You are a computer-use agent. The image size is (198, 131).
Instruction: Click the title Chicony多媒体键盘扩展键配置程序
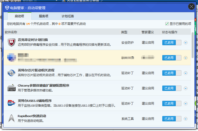coord(43,86)
